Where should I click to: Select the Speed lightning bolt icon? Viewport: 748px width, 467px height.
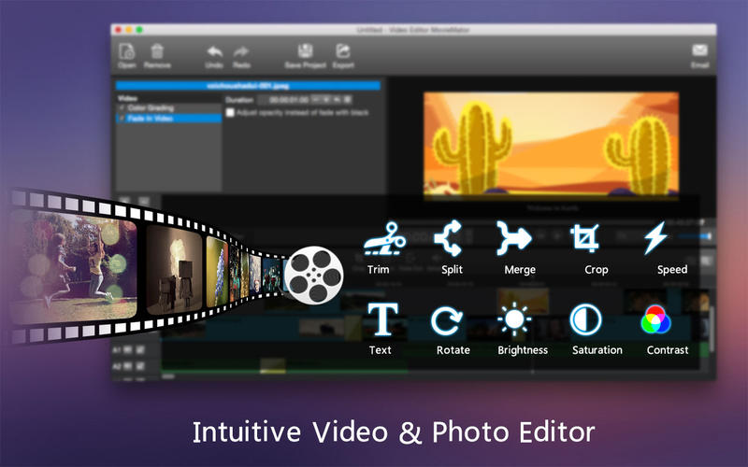pos(656,237)
